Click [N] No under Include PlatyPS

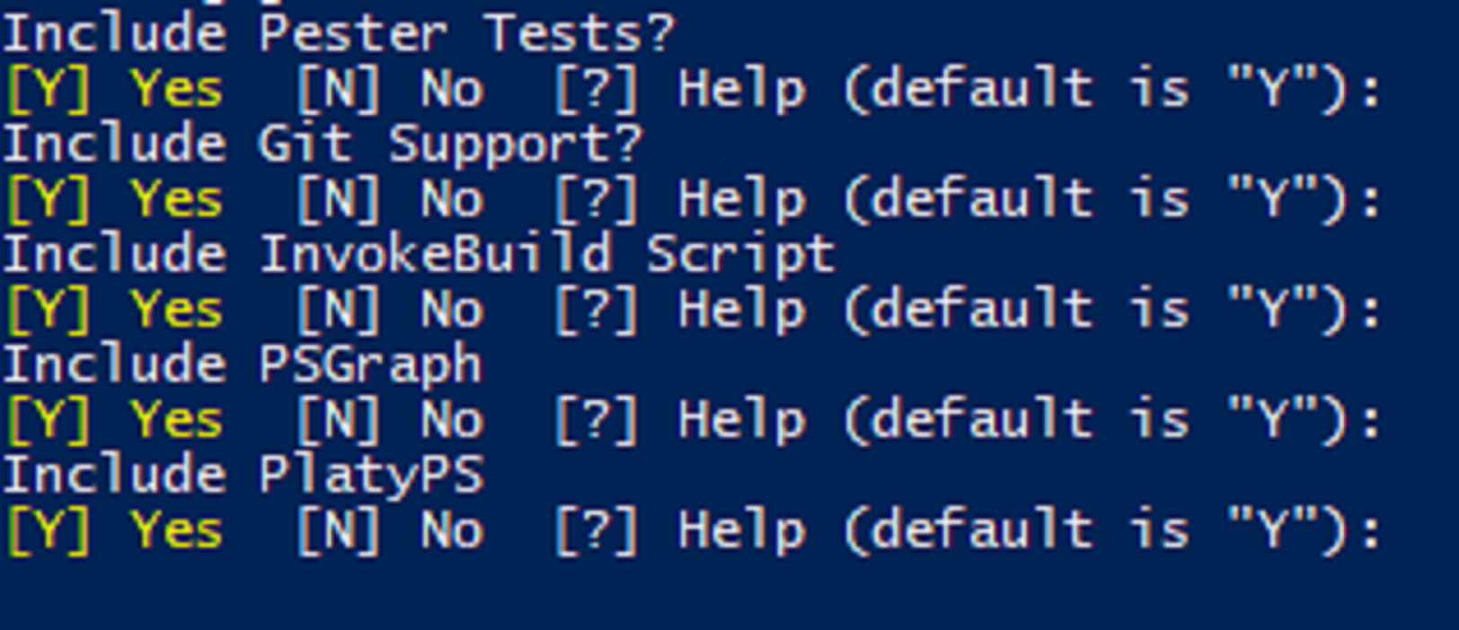coord(391,530)
